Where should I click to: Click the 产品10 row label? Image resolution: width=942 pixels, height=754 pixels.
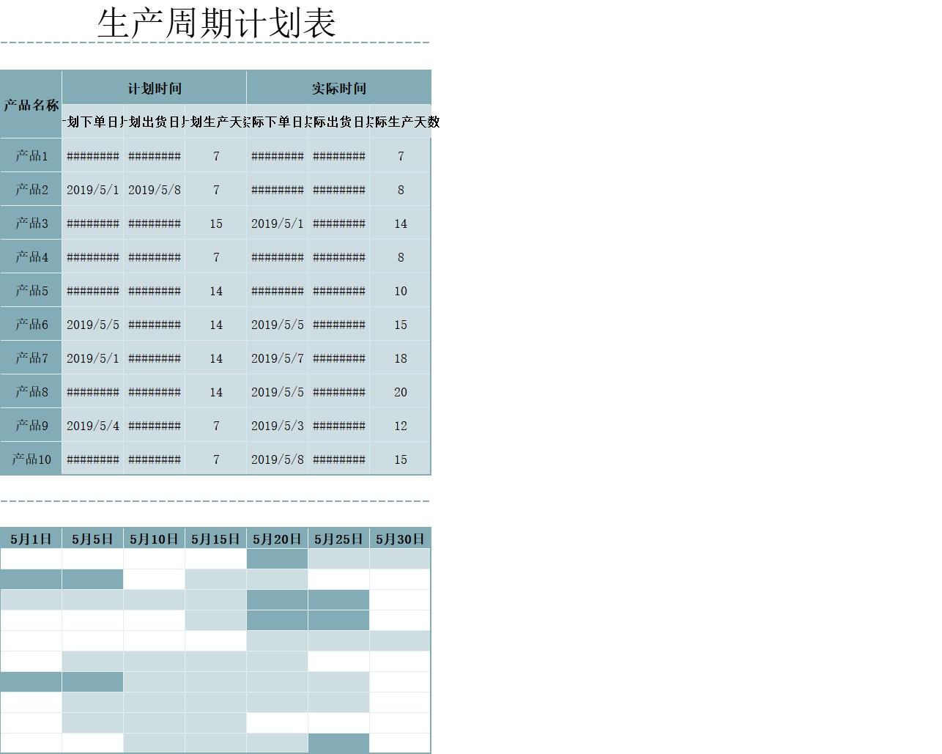31,459
